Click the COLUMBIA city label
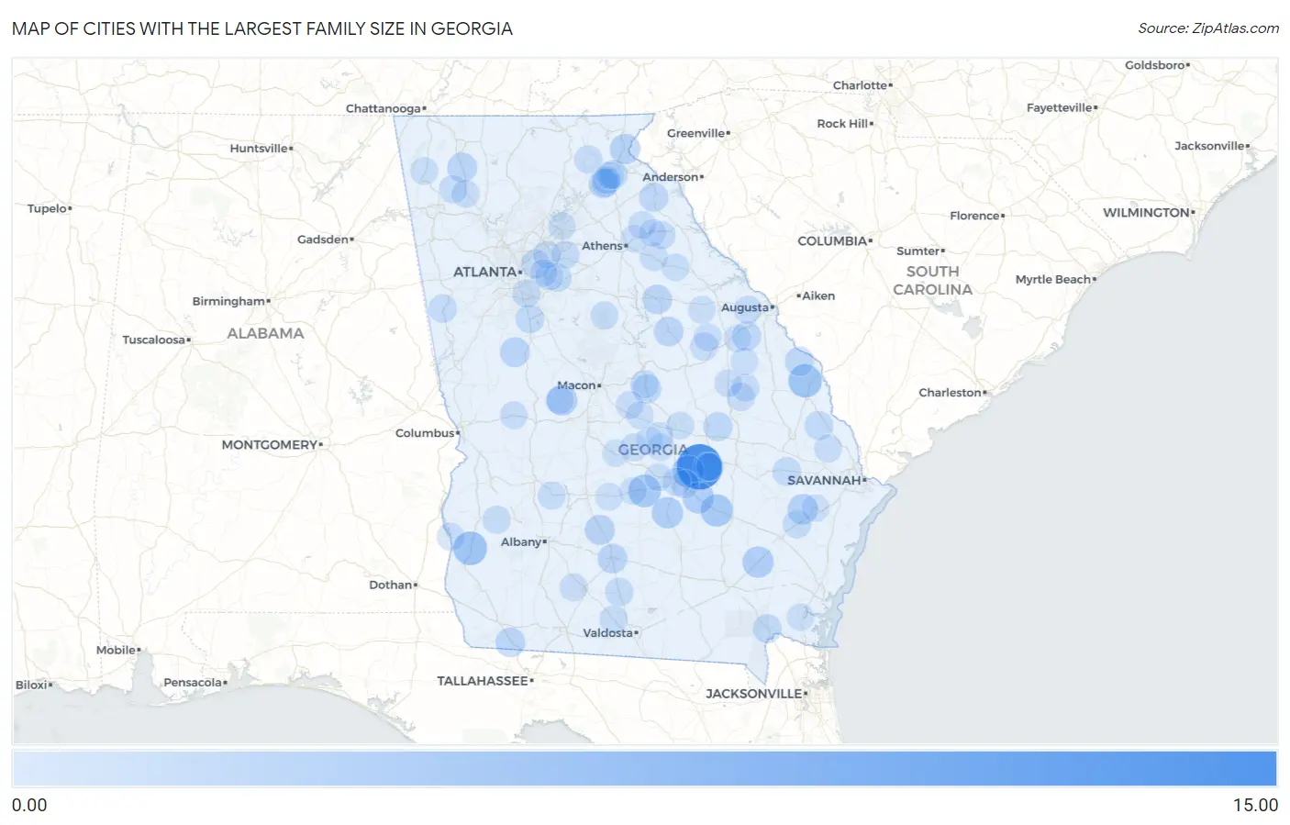The height and width of the screenshot is (825, 1290). point(832,241)
